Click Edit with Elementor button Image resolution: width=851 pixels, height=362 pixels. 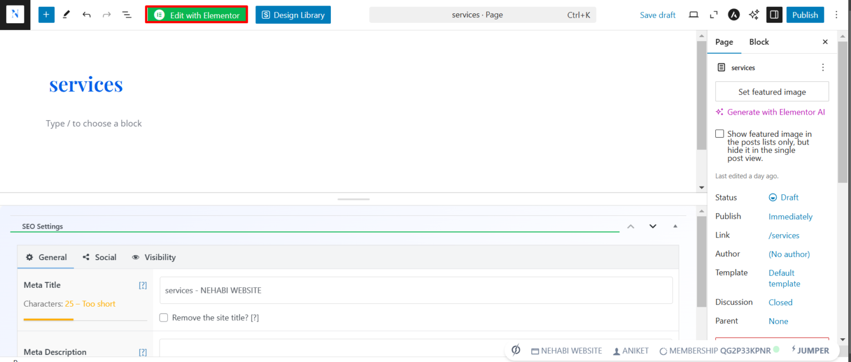[197, 15]
